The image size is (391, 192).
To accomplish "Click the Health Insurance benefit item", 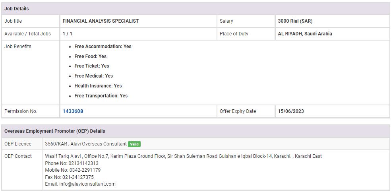I will (x=98, y=86).
